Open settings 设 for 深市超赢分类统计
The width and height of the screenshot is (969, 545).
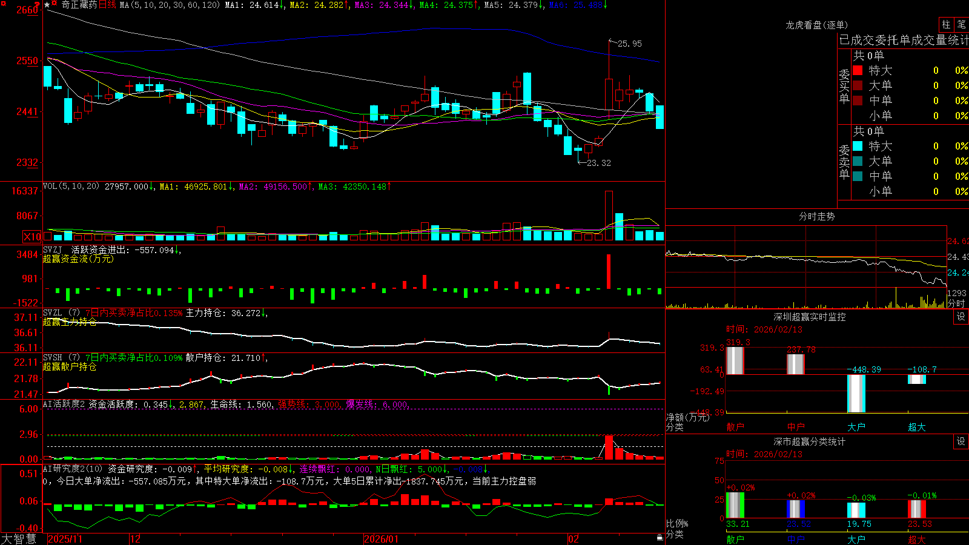(961, 441)
